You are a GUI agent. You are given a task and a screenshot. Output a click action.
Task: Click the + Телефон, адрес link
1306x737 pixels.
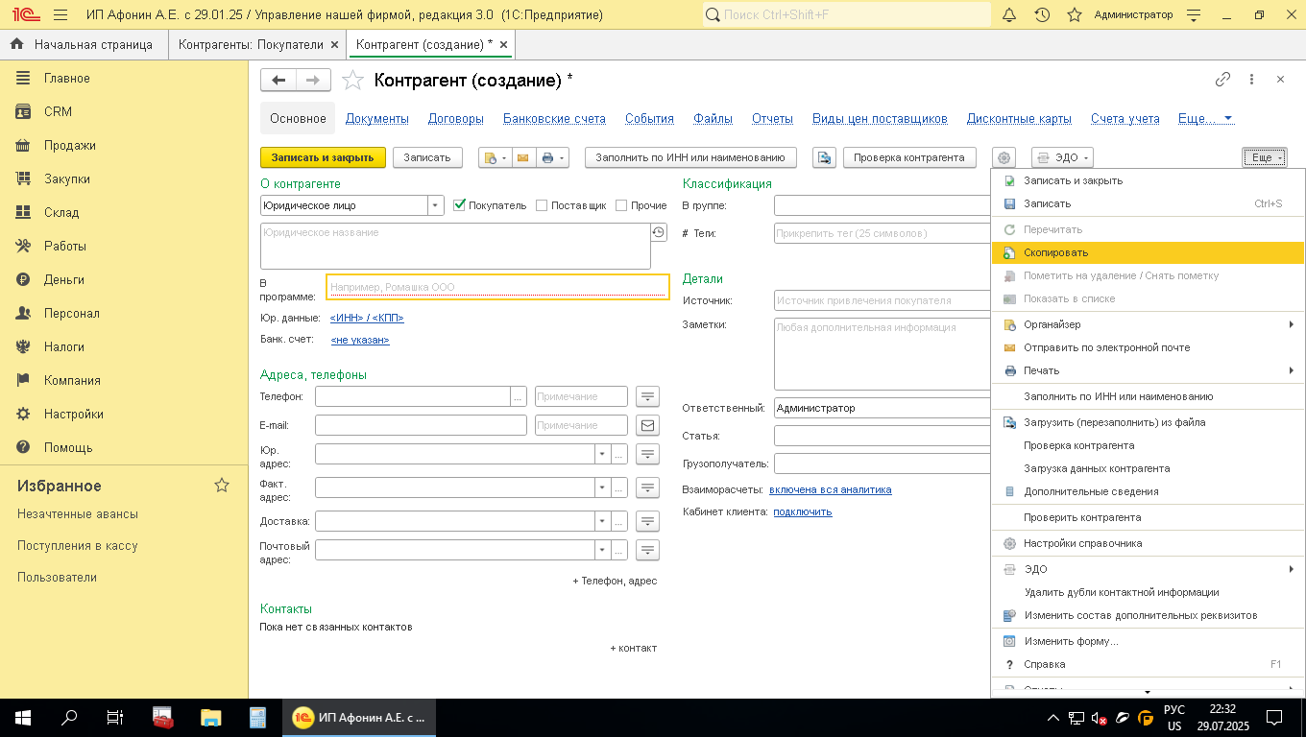point(615,581)
